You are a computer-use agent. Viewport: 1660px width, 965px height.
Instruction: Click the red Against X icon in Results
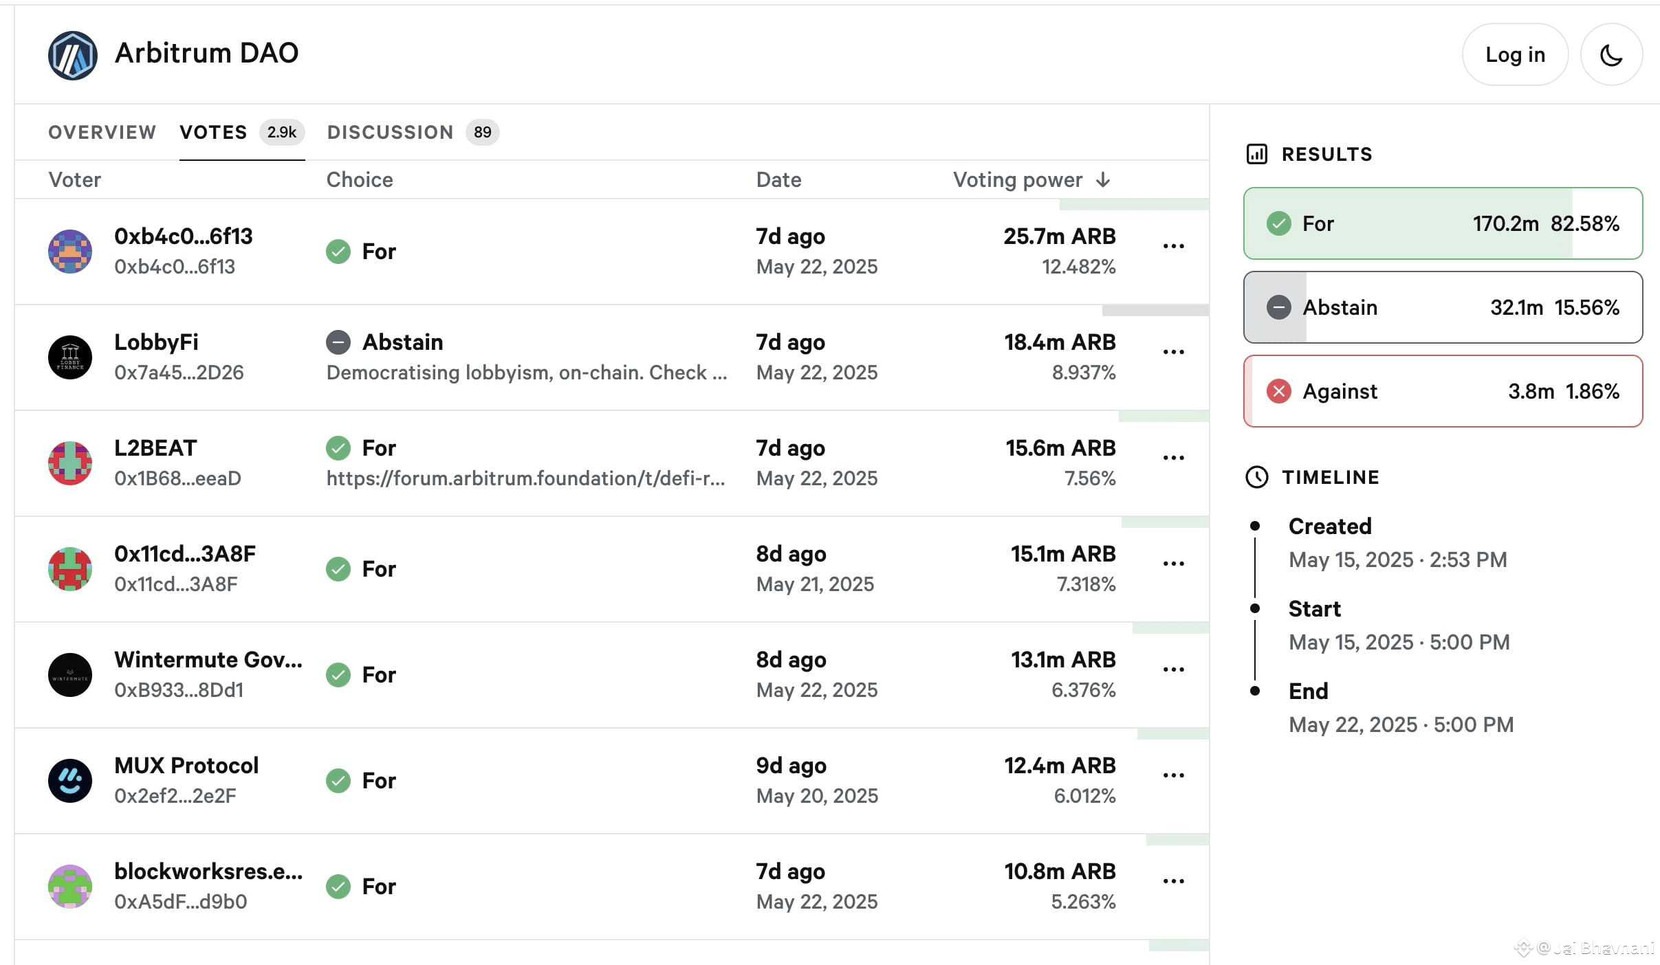click(x=1278, y=391)
